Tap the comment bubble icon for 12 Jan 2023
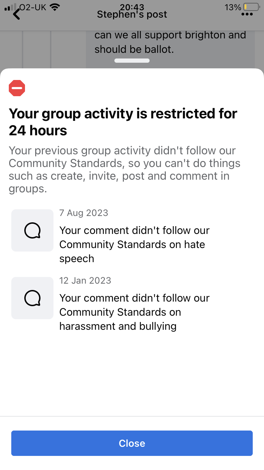264x470 pixels. 32,298
